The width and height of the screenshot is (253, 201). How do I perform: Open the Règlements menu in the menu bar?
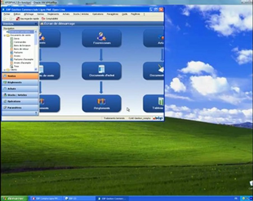(53, 14)
